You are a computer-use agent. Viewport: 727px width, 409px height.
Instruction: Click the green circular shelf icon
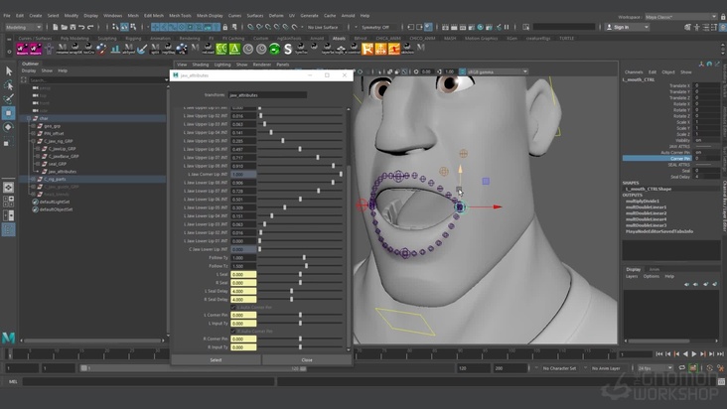[275, 48]
